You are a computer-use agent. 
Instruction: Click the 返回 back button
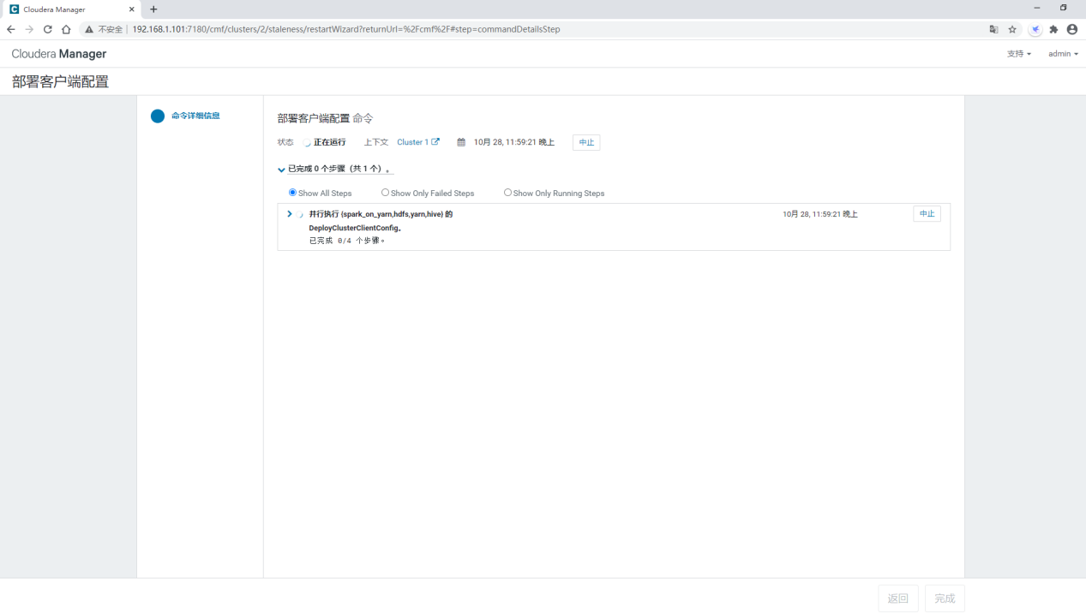(x=898, y=599)
